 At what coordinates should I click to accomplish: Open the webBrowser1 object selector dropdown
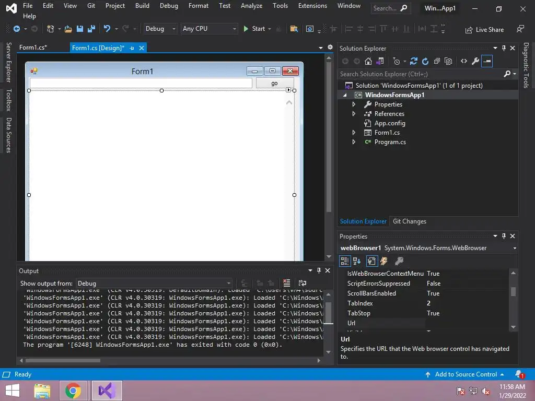pyautogui.click(x=515, y=248)
